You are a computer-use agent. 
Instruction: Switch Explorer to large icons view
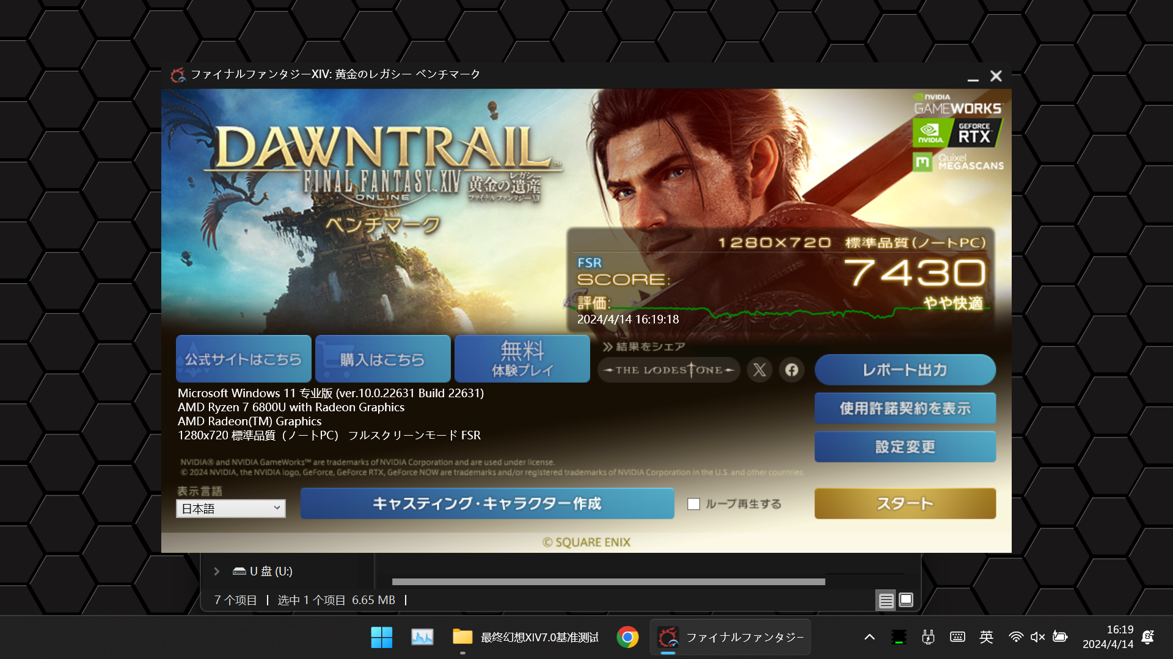click(906, 600)
